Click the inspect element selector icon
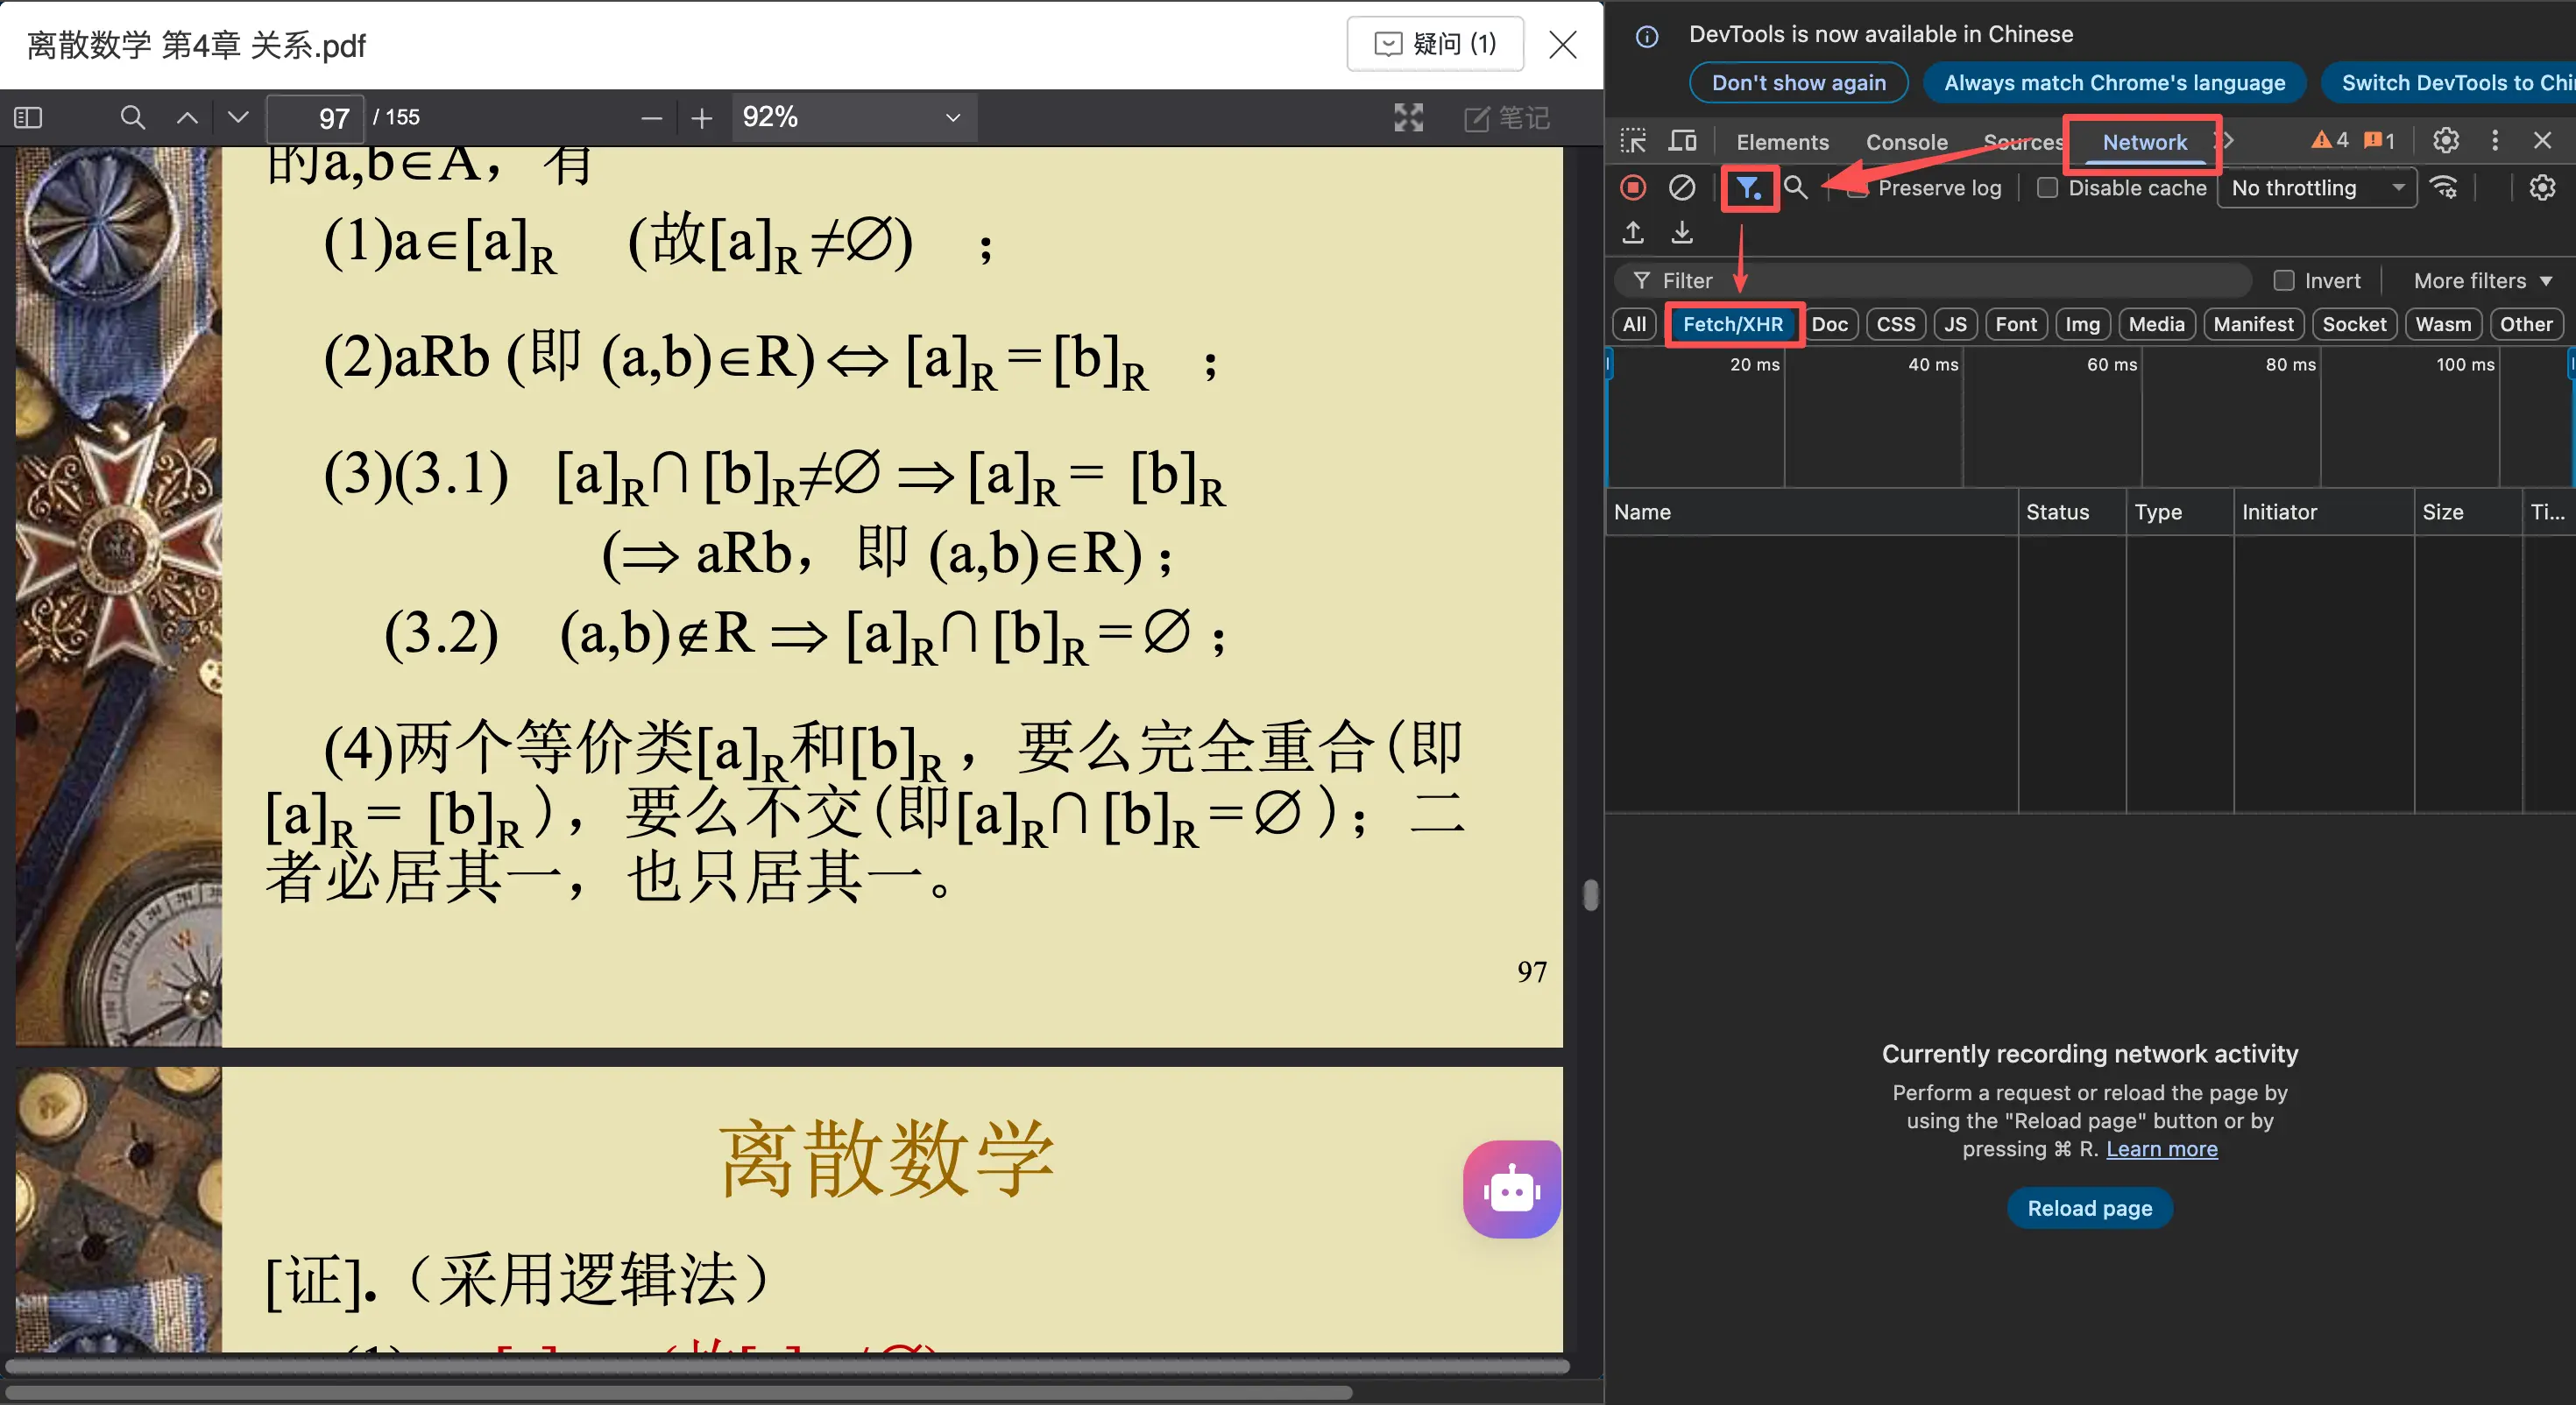Viewport: 2576px width, 1405px height. point(1633,141)
